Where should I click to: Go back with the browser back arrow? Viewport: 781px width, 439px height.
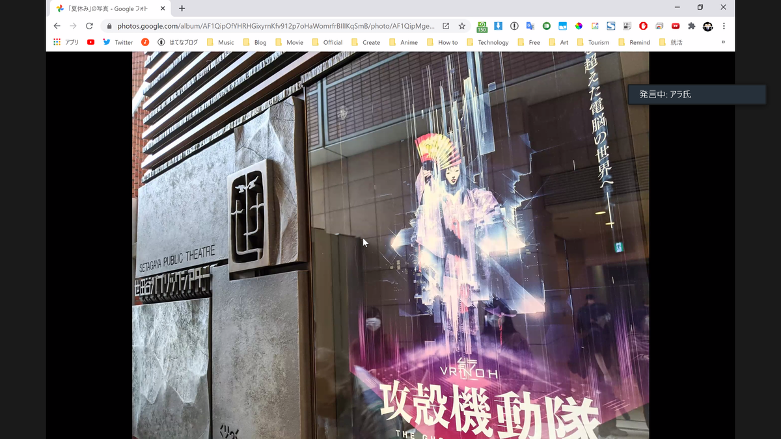coord(57,26)
